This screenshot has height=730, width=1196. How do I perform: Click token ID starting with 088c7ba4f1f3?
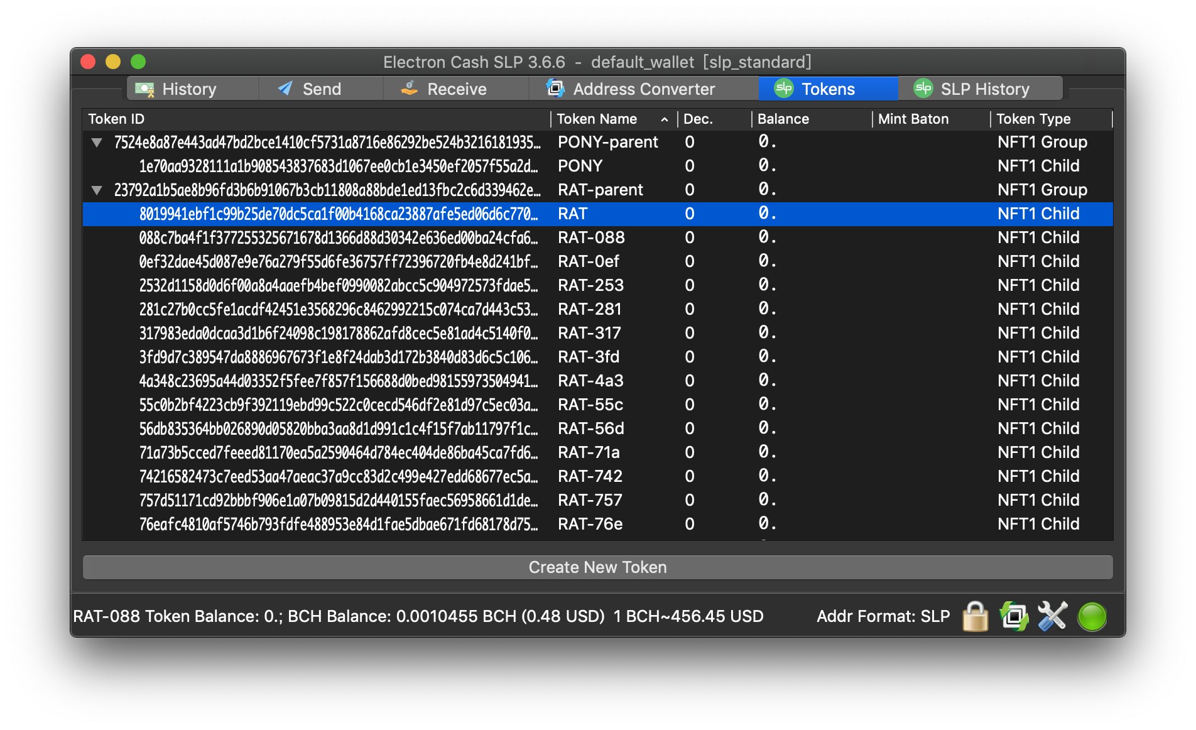coord(339,238)
